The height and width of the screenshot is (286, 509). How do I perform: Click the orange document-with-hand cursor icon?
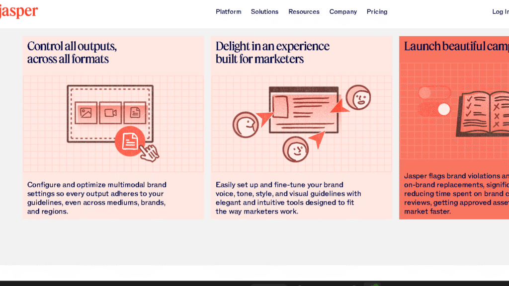tap(131, 141)
